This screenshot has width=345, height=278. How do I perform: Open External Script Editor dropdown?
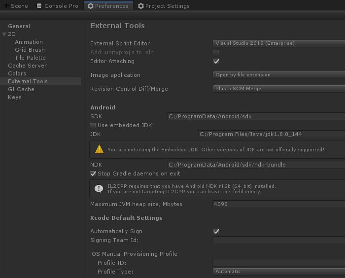pos(279,43)
